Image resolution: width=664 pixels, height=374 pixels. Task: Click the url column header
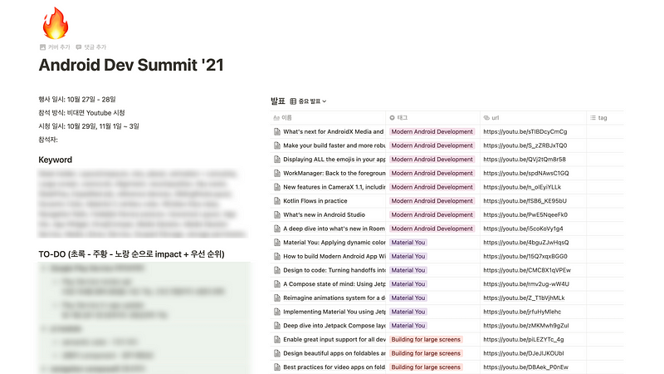click(x=491, y=117)
